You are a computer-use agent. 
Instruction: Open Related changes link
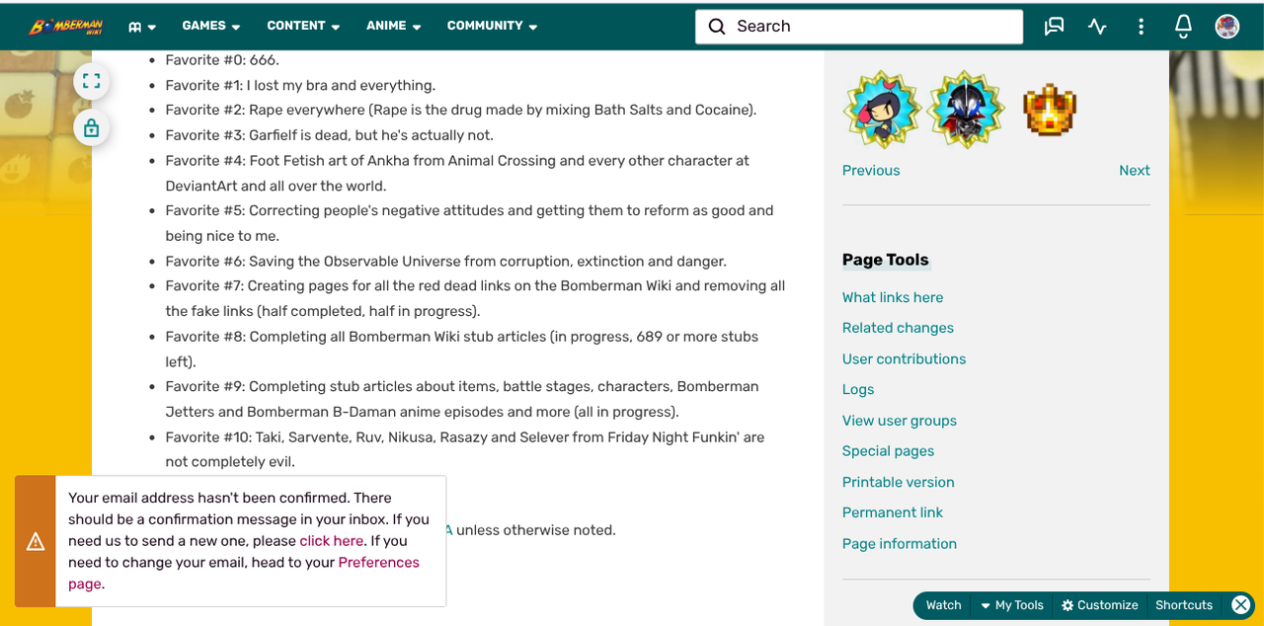(898, 328)
